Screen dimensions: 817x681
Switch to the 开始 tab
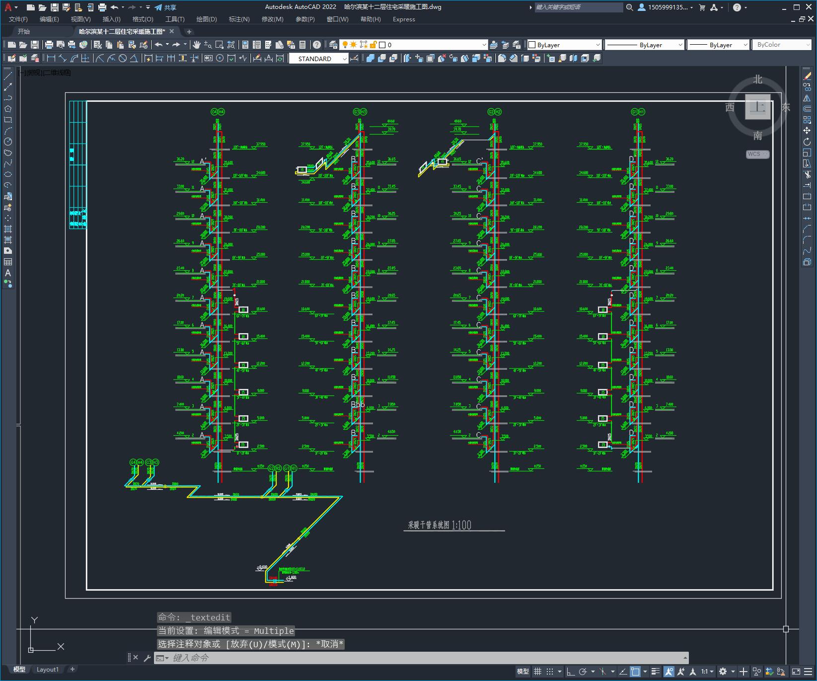tap(24, 31)
